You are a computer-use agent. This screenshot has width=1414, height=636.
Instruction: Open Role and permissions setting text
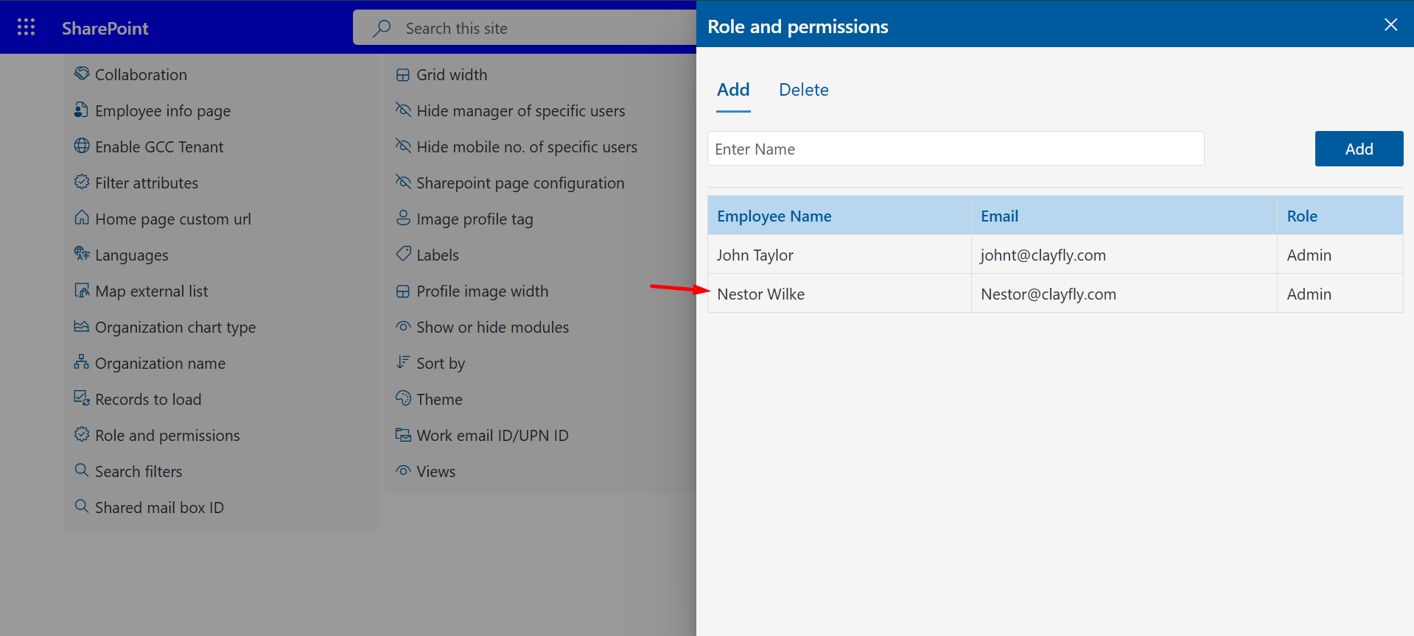[x=167, y=435]
